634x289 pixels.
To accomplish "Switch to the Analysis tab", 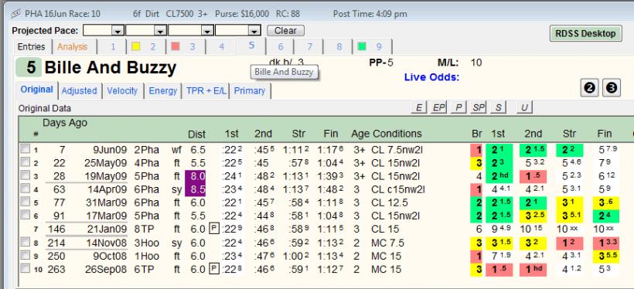I will [x=73, y=46].
